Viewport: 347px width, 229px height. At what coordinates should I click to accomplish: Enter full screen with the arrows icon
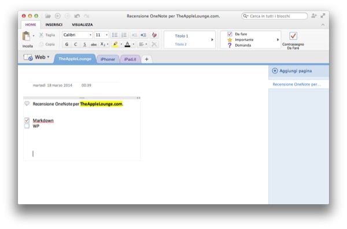[323, 16]
